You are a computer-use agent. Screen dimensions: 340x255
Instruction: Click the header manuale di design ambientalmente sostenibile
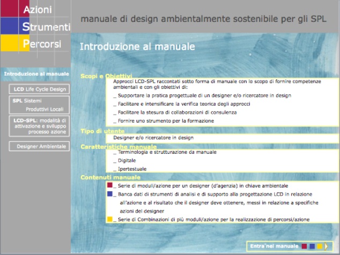pyautogui.click(x=203, y=19)
